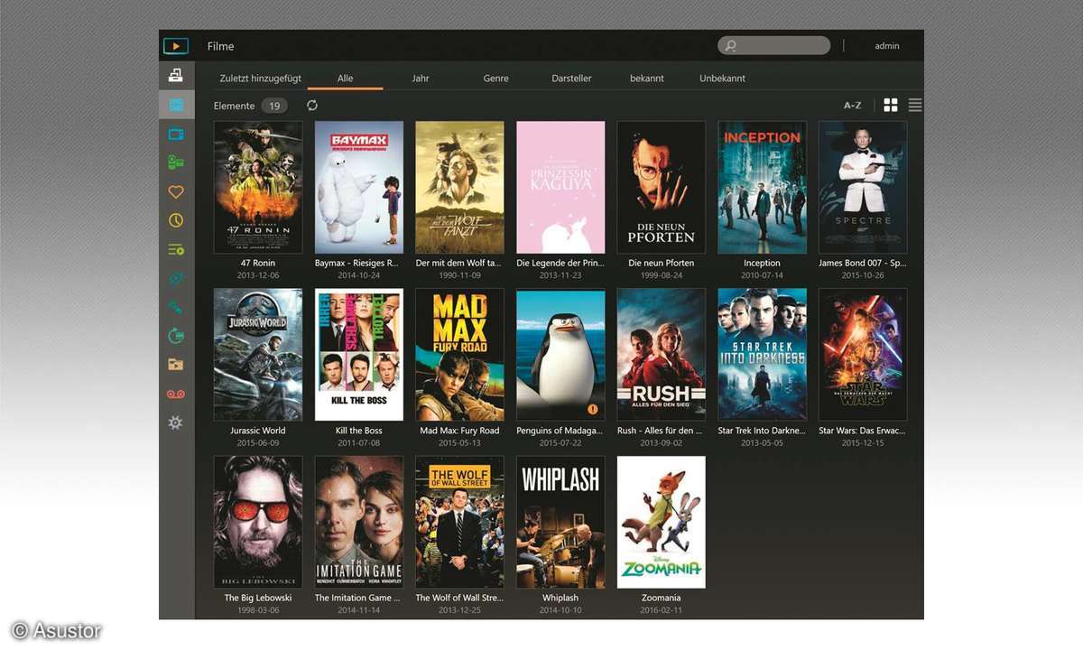Open the Jurassic World poster
The width and height of the screenshot is (1083, 650).
coord(258,355)
